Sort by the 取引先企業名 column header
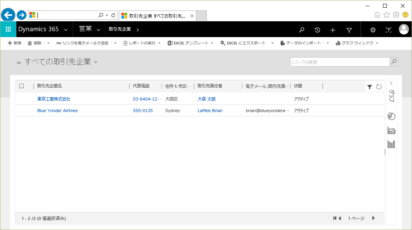Viewport: 412px width, 230px height. pos(49,86)
